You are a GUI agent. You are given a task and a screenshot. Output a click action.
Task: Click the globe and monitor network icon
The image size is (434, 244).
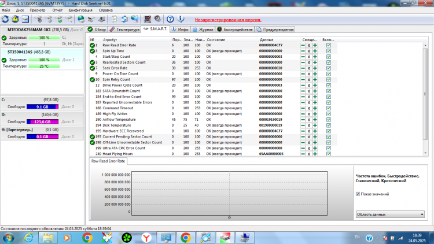[x=134, y=19]
